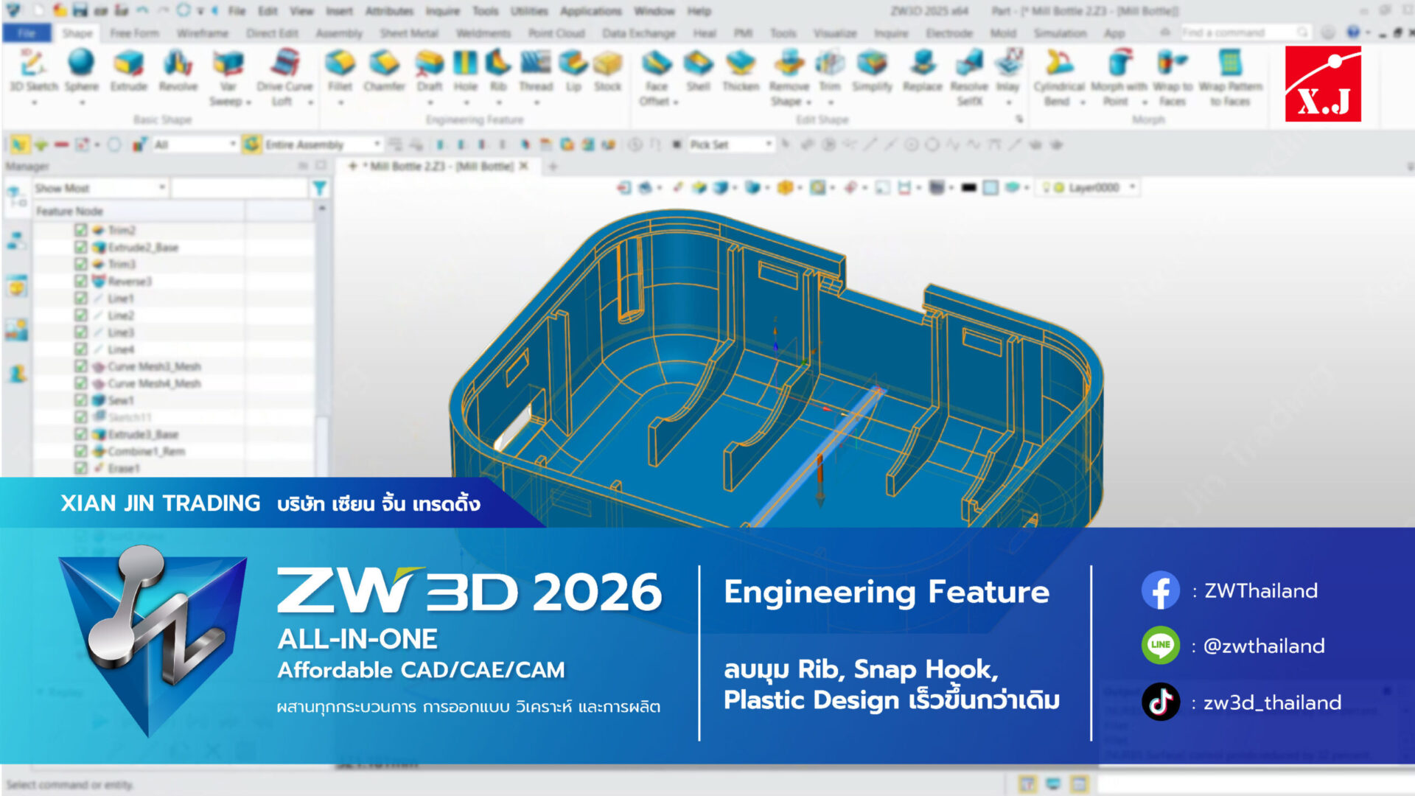Screen dimensions: 1415x796
Task: Select the Shell tool icon
Action: [698, 64]
